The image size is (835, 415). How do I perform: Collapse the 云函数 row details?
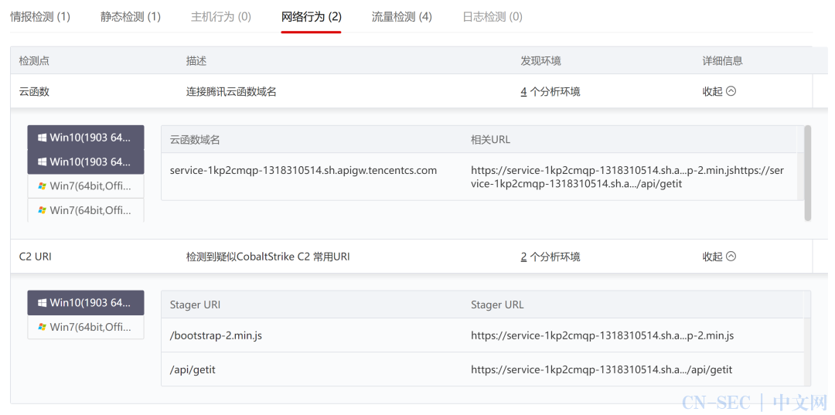point(719,91)
